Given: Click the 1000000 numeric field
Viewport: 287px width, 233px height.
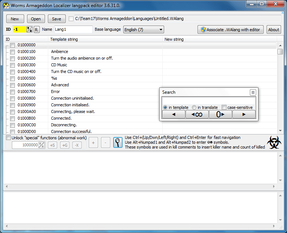Looking at the screenshot, I should (x=25, y=145).
